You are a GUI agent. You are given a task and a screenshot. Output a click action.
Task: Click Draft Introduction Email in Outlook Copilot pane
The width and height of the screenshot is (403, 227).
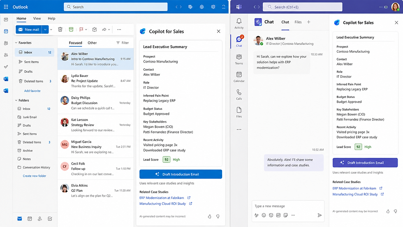(181, 174)
